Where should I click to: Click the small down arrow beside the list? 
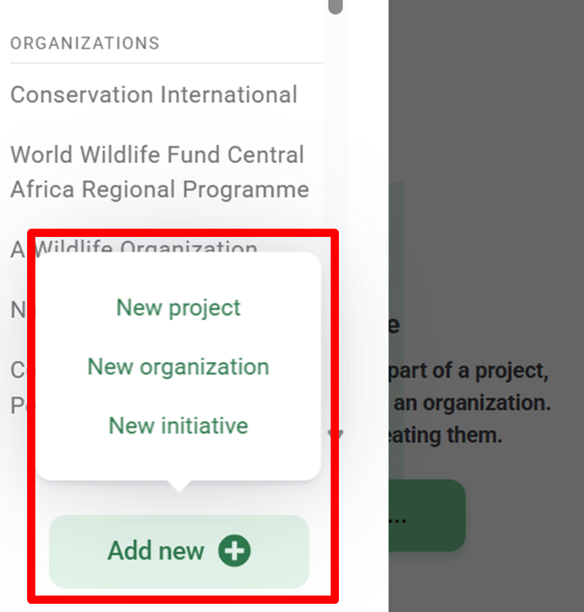click(336, 433)
